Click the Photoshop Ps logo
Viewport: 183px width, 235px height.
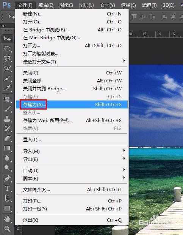coord(7,5)
